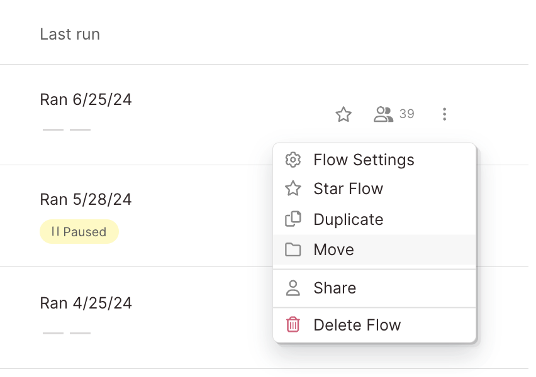Click the gear icon beside Flow Settings
This screenshot has height=377, width=536.
tap(293, 160)
